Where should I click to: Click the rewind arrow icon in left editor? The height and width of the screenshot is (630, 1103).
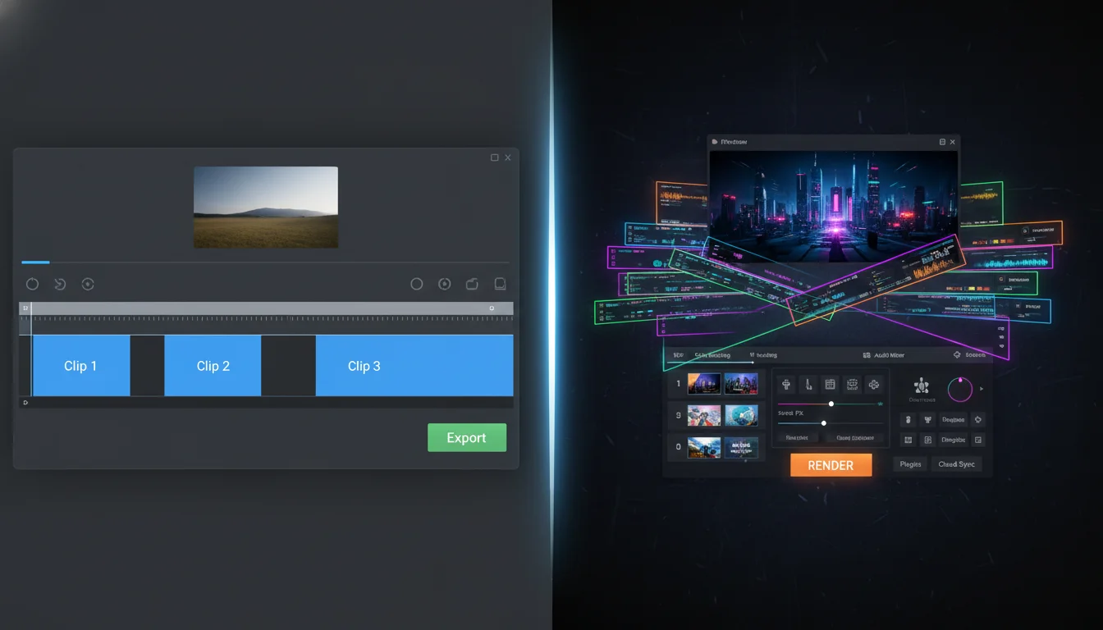tap(60, 284)
